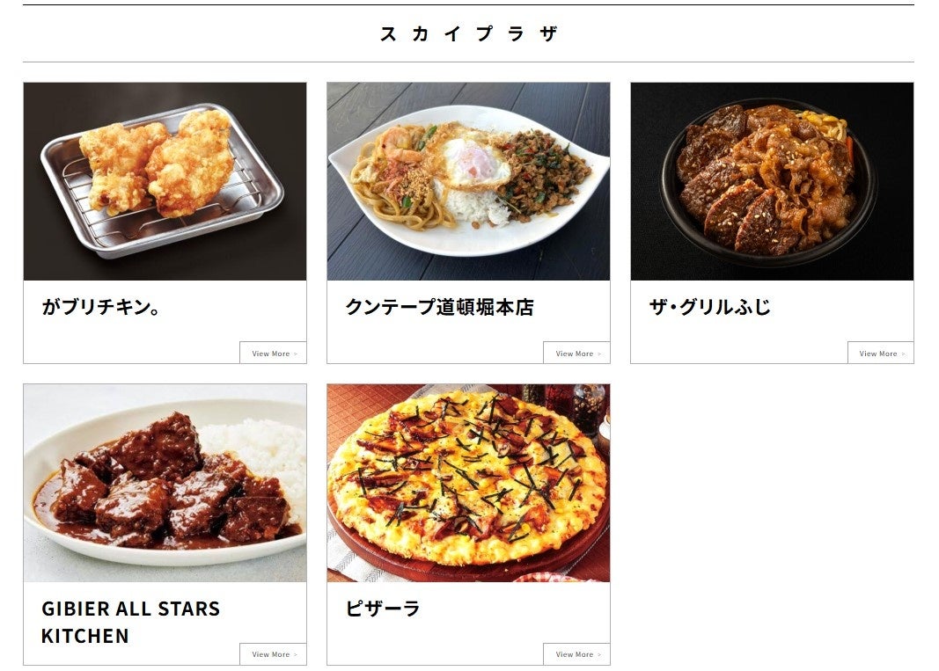Select the GIBIER ALL STARS KITCHEN curry photo
The image size is (939, 671).
click(x=165, y=483)
